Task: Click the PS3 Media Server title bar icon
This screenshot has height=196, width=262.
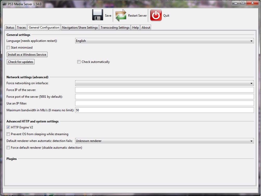Action: pyautogui.click(x=5, y=4)
